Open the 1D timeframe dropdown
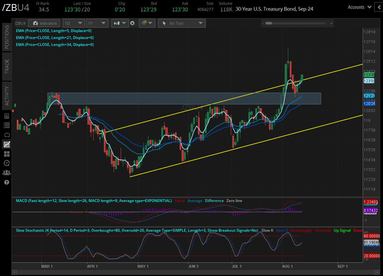The width and height of the screenshot is (383, 276). tap(73, 23)
